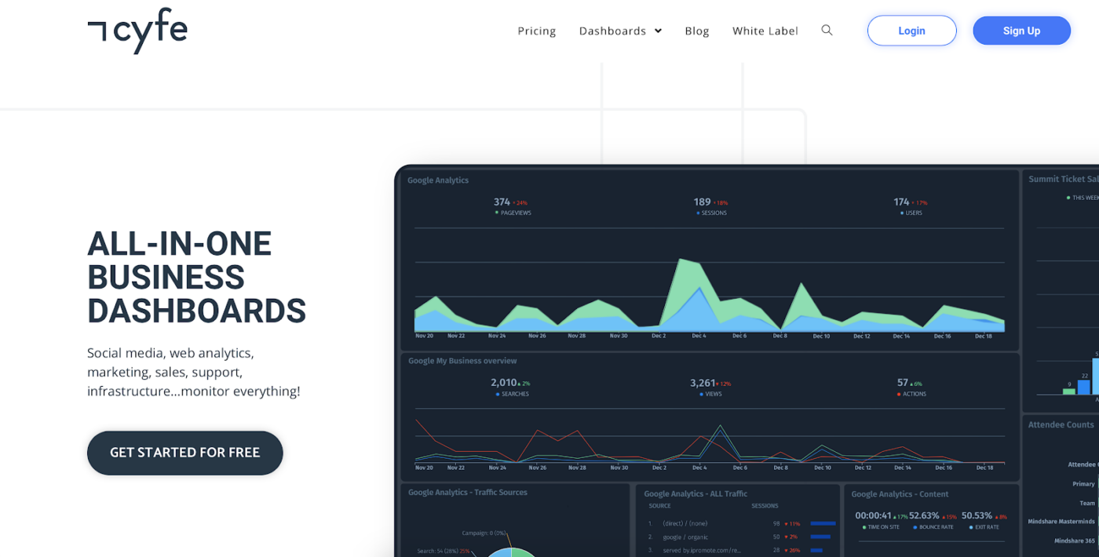Screen dimensions: 1099x557
Task: Click the Traffic Sources pie chart
Action: (x=509, y=551)
